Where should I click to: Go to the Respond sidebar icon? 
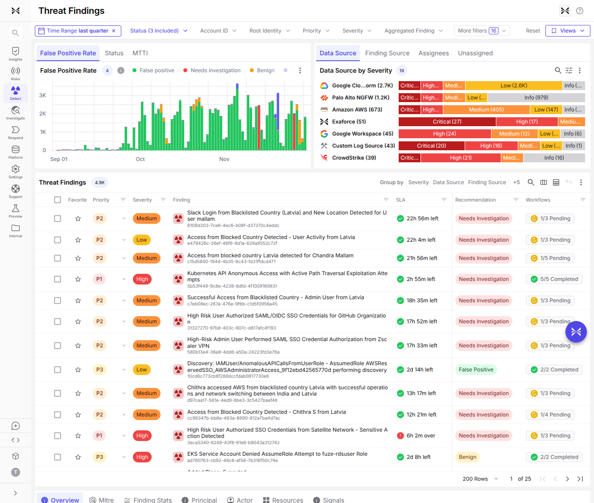tap(16, 132)
